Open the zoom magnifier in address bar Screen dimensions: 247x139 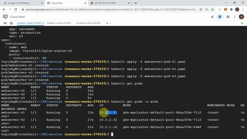click(x=206, y=9)
